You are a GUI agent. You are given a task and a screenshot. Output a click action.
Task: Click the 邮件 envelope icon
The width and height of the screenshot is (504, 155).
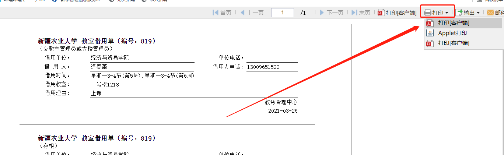490,13
